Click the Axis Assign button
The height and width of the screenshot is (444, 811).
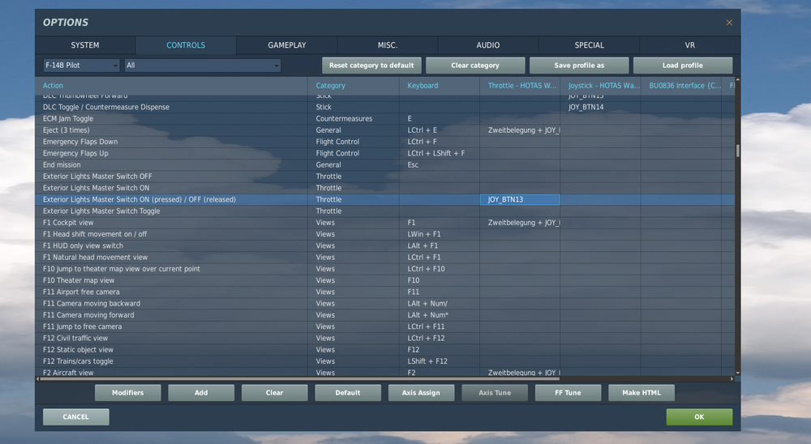click(x=421, y=393)
